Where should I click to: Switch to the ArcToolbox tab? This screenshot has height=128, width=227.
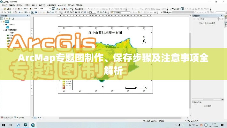(7, 117)
